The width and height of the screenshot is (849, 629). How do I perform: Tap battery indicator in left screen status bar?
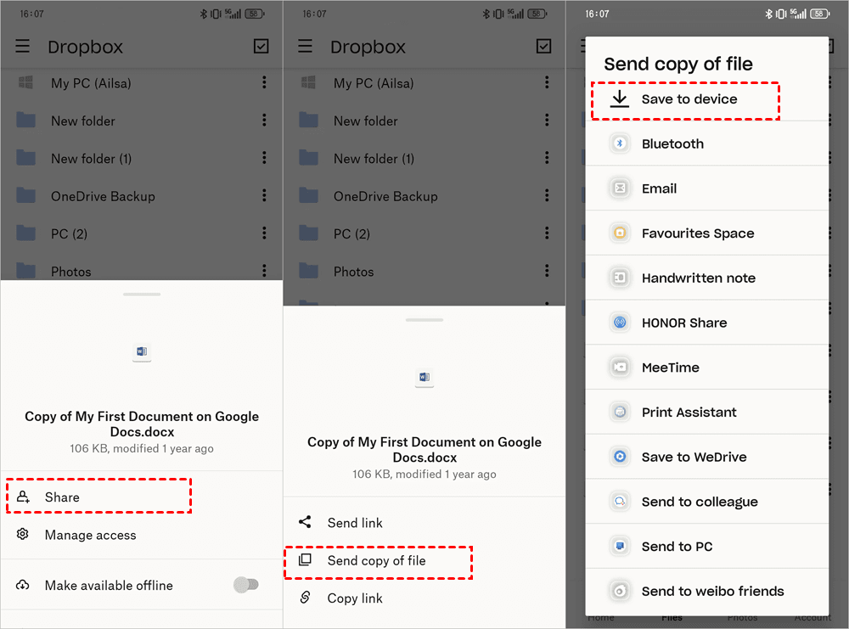pos(255,14)
